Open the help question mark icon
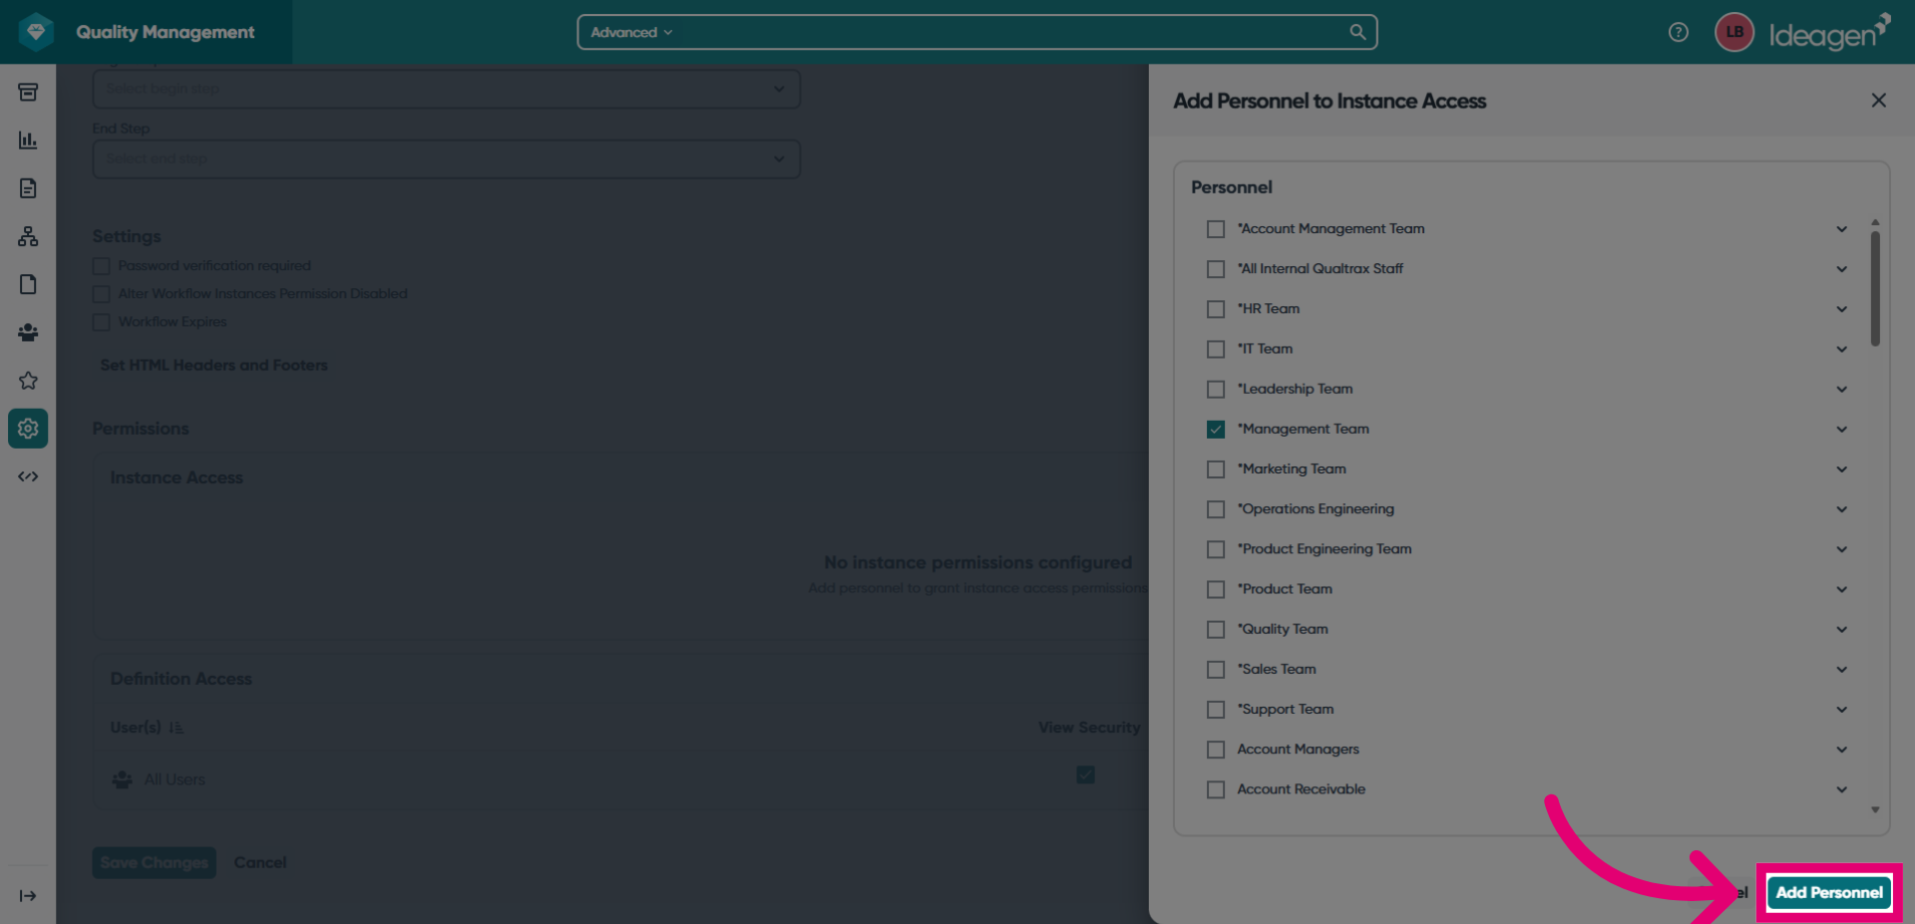The width and height of the screenshot is (1915, 924). pos(1679,32)
